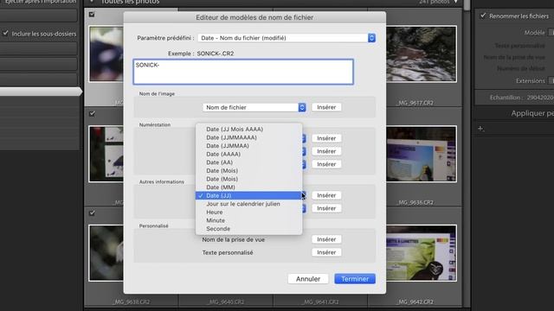Viewport: 554px width, 311px height.
Task: Click Terminer button
Action: [355, 279]
